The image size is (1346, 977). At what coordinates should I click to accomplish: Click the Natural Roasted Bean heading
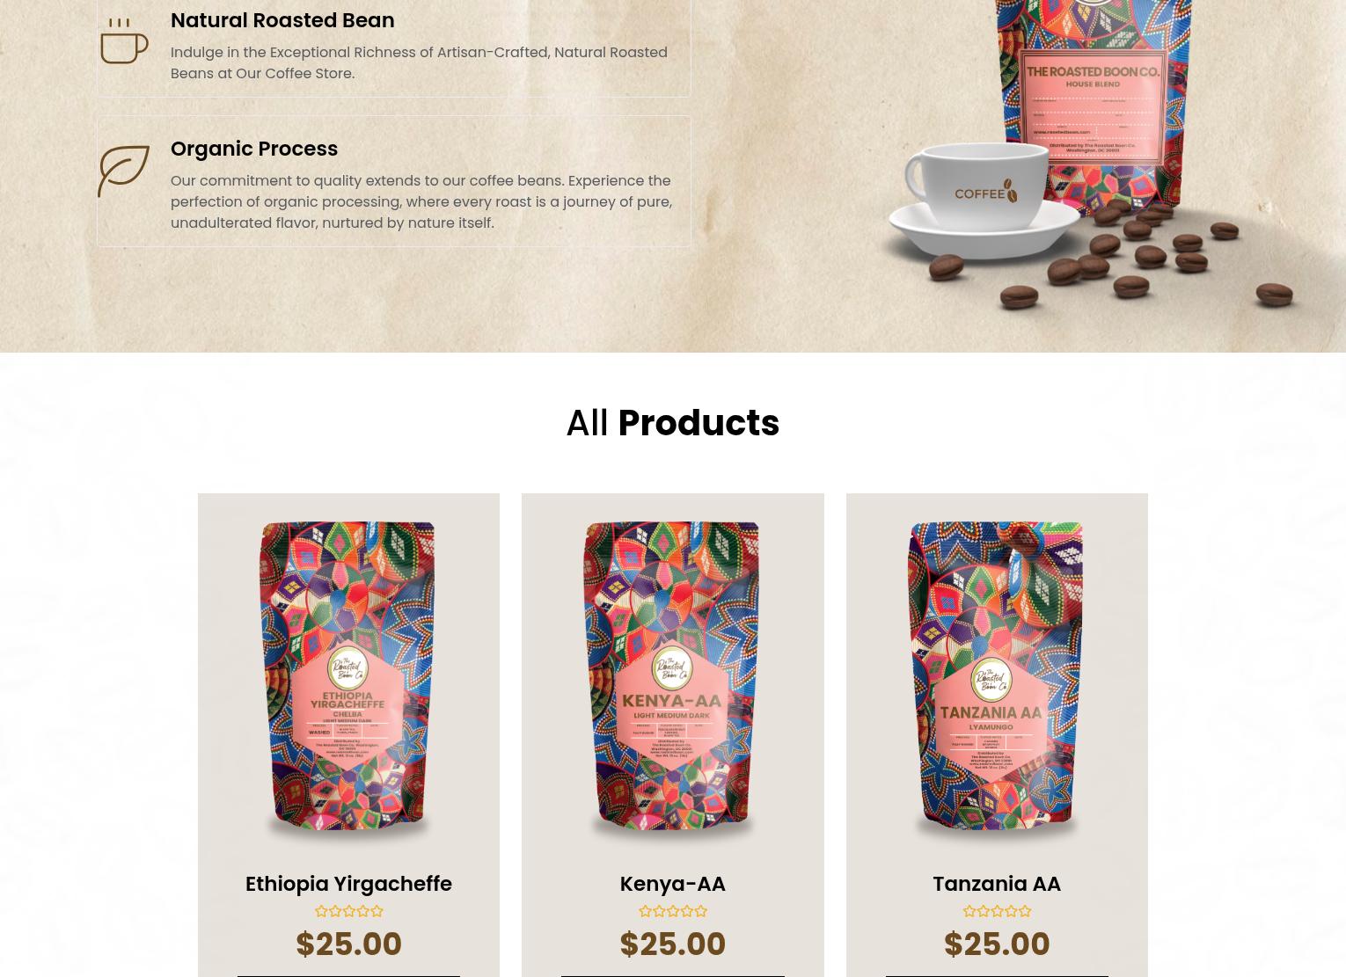tap(282, 20)
